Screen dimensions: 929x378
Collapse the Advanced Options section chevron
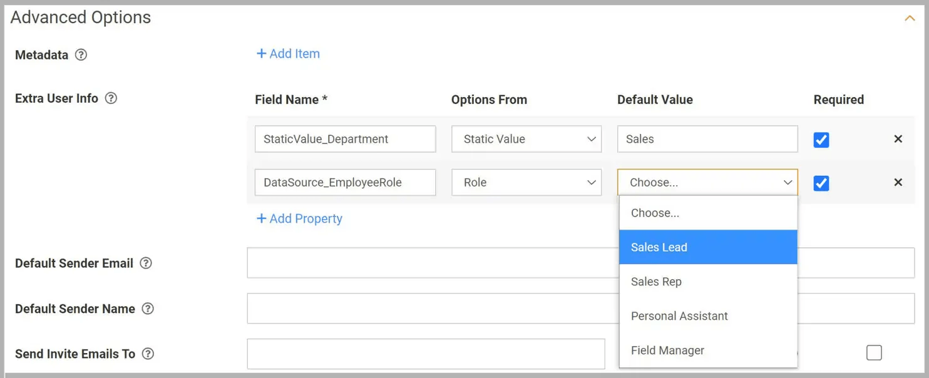click(x=910, y=18)
